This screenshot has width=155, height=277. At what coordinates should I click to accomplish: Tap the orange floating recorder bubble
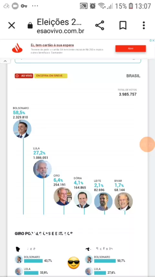(147, 144)
